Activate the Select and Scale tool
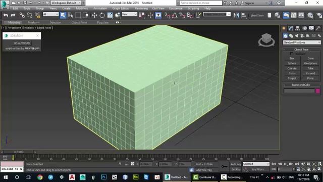Image resolution: width=323 pixels, height=182 pixels. click(110, 15)
